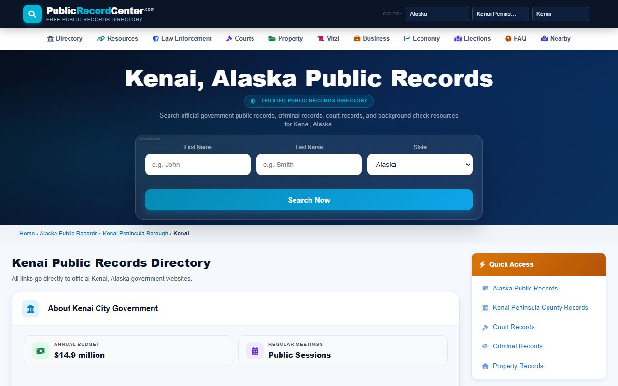
Task: Open Court Records quick link
Action: coord(514,327)
